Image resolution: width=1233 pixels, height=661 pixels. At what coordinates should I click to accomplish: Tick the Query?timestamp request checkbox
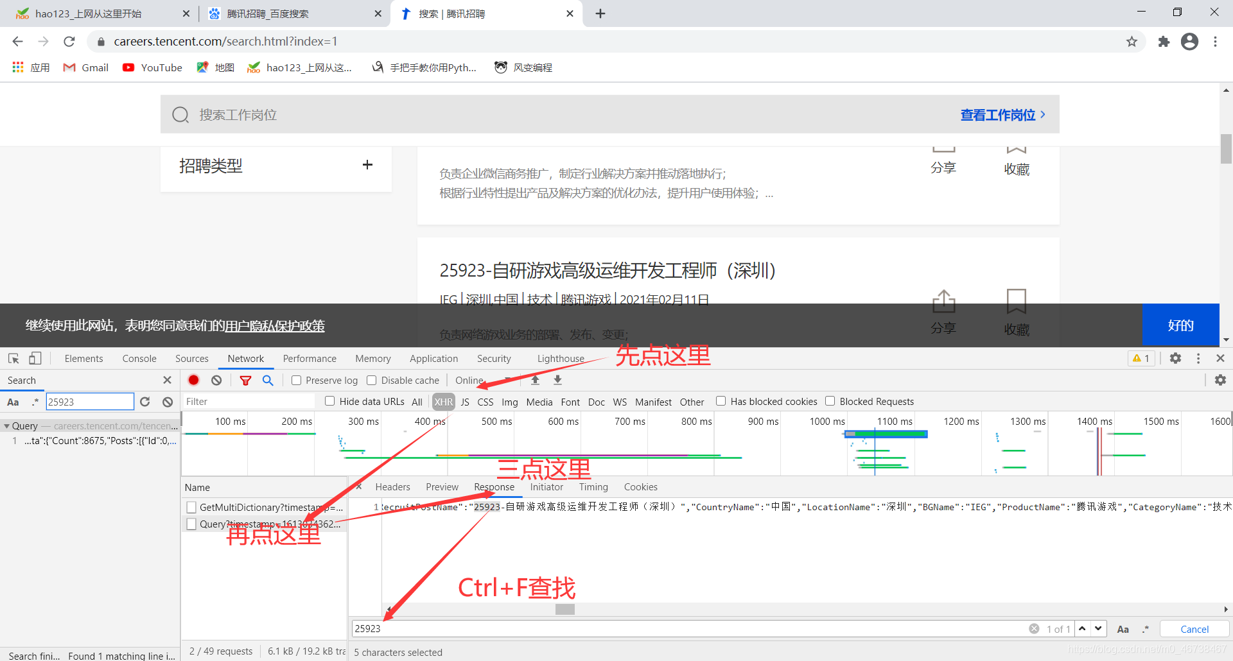[191, 524]
